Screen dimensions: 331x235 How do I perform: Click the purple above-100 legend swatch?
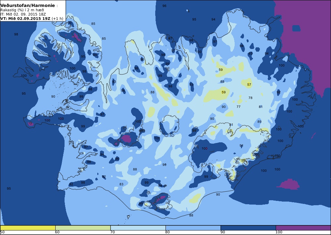[x=303, y=228]
